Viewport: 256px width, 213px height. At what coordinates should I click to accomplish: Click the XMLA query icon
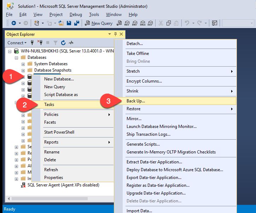coord(142,23)
